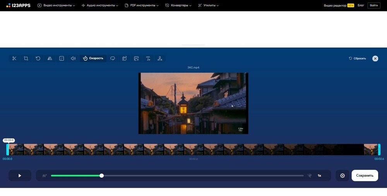This screenshot has height=196, width=387.
Task: Click the unfilled part of speed slider
Action: 204,176
